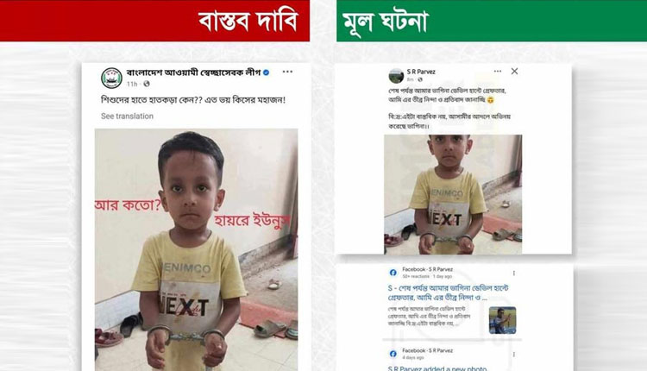Screen dimensions: 647x371
Task: Open kebab menu of first search result
Action: click(514, 274)
